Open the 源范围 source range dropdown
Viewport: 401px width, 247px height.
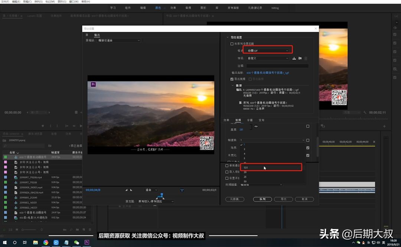click(156, 201)
